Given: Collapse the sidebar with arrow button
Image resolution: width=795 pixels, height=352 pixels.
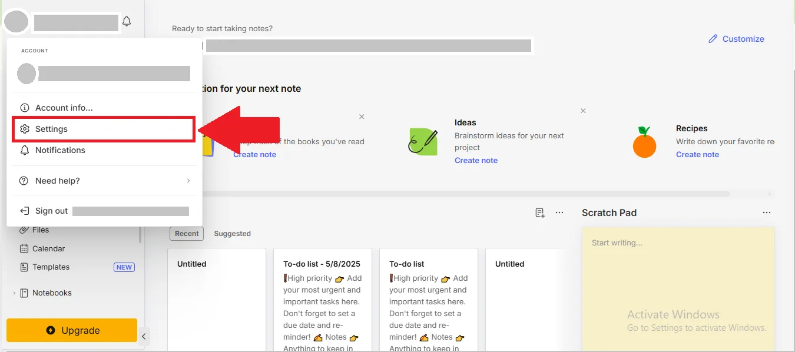Looking at the screenshot, I should (x=144, y=337).
